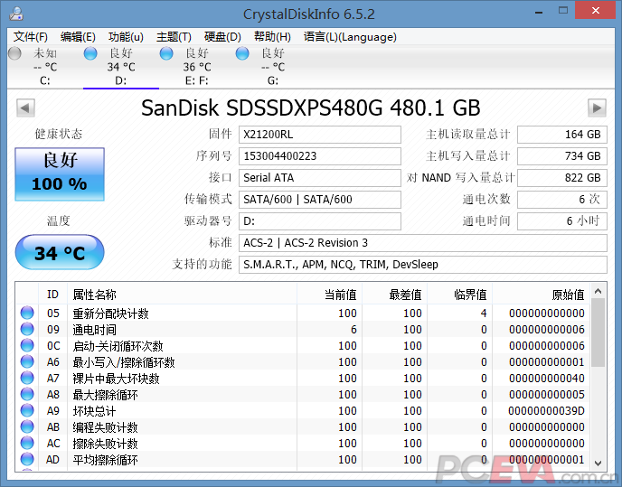622x487 pixels.
Task: Click the attribute list scrollbar thumb
Action: click(598, 332)
